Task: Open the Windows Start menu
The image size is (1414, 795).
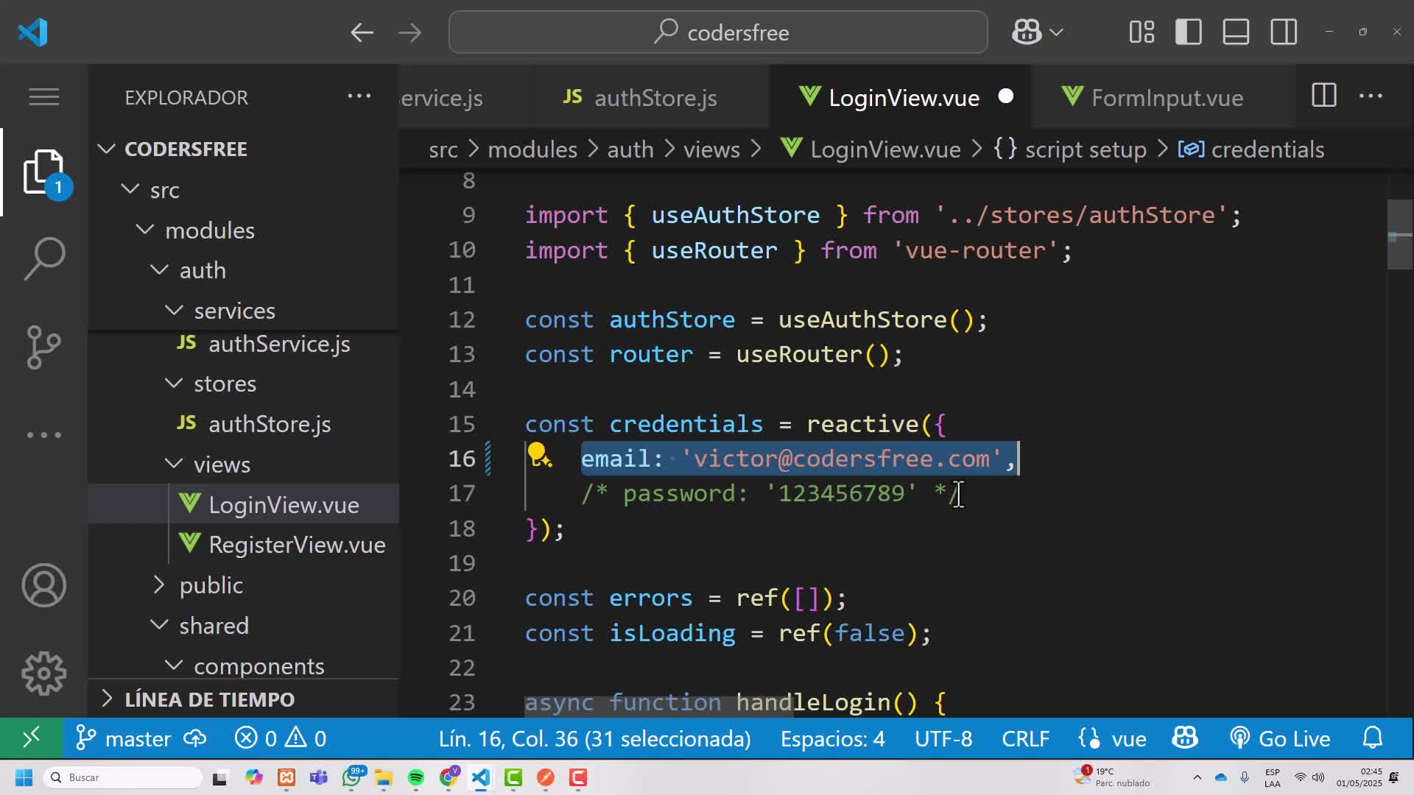Action: [24, 777]
